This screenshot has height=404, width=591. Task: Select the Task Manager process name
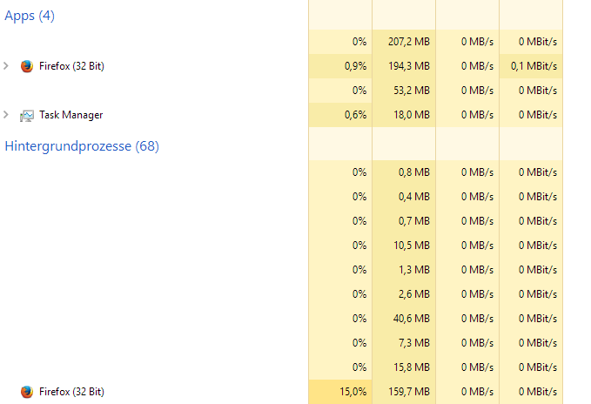pos(71,115)
